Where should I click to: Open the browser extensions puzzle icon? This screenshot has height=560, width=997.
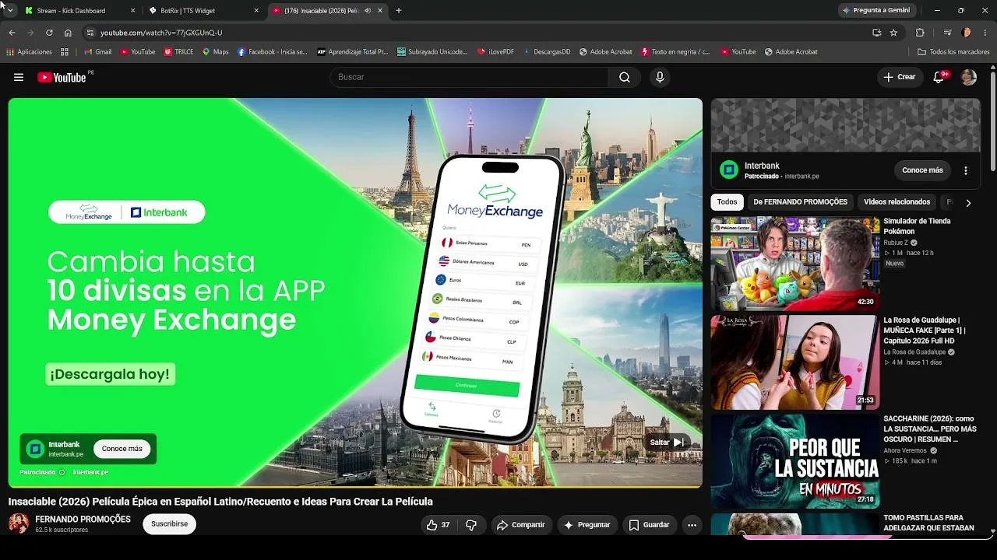pyautogui.click(x=920, y=33)
